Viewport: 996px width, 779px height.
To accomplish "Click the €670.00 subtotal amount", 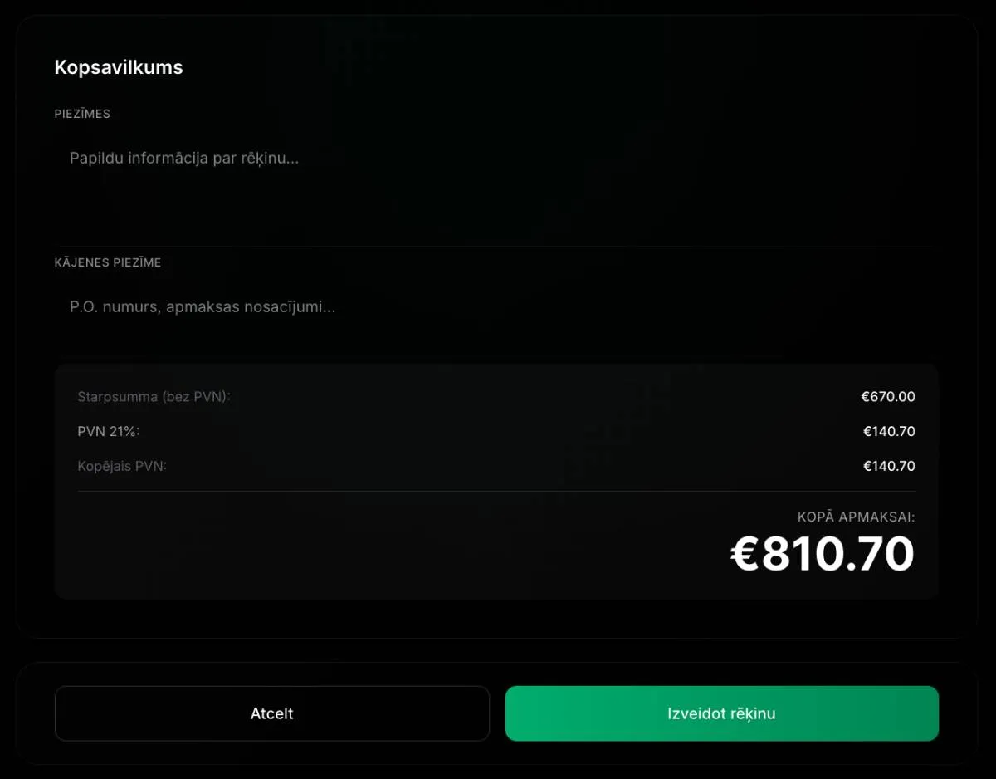I will click(x=888, y=397).
